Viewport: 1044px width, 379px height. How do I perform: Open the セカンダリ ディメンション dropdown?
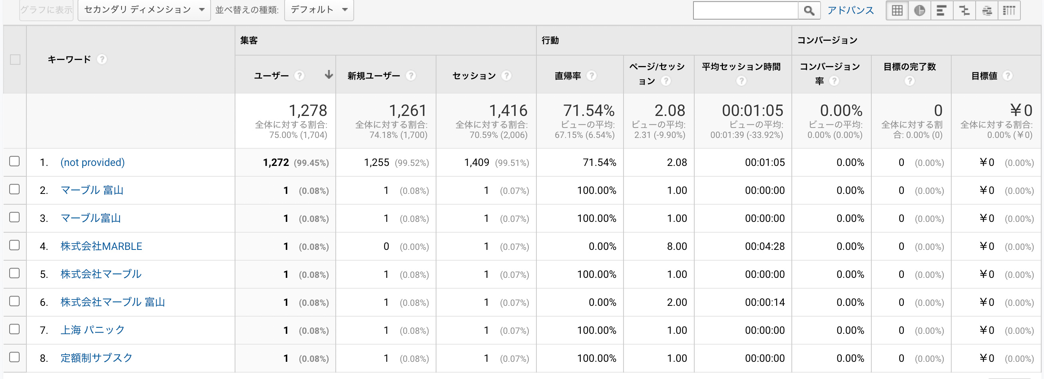click(144, 10)
